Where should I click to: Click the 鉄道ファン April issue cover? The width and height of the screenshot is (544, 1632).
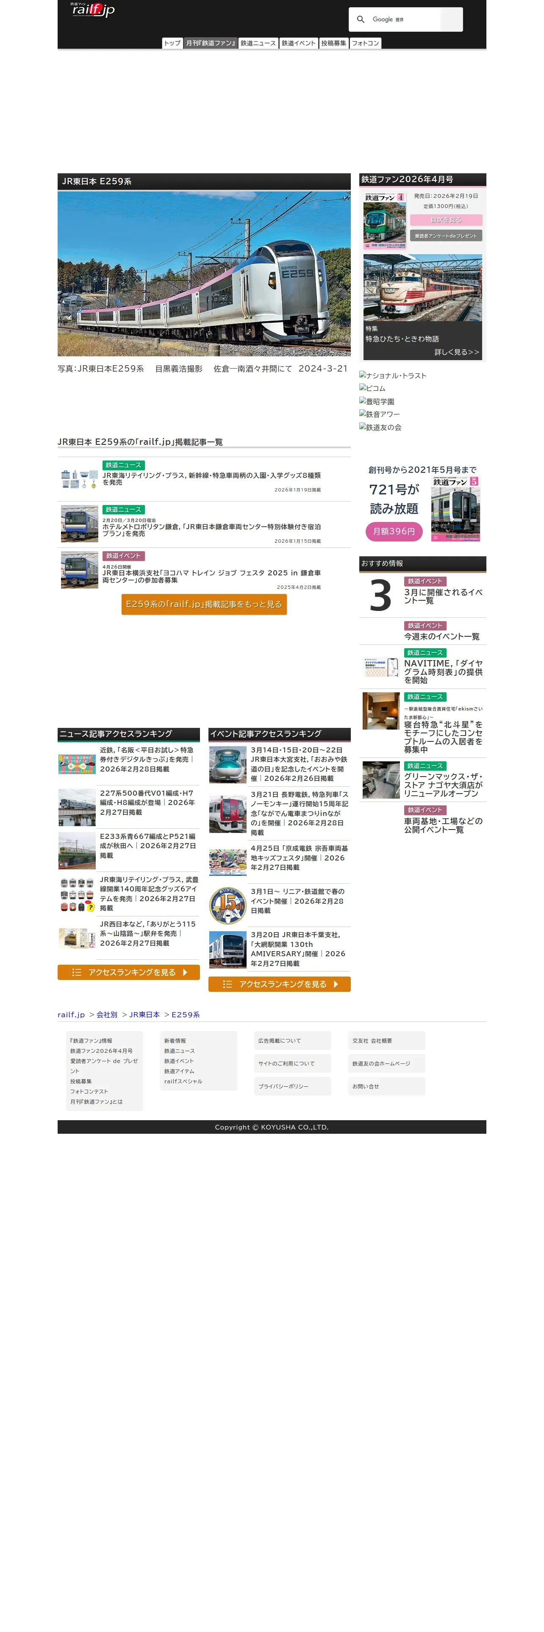click(384, 220)
